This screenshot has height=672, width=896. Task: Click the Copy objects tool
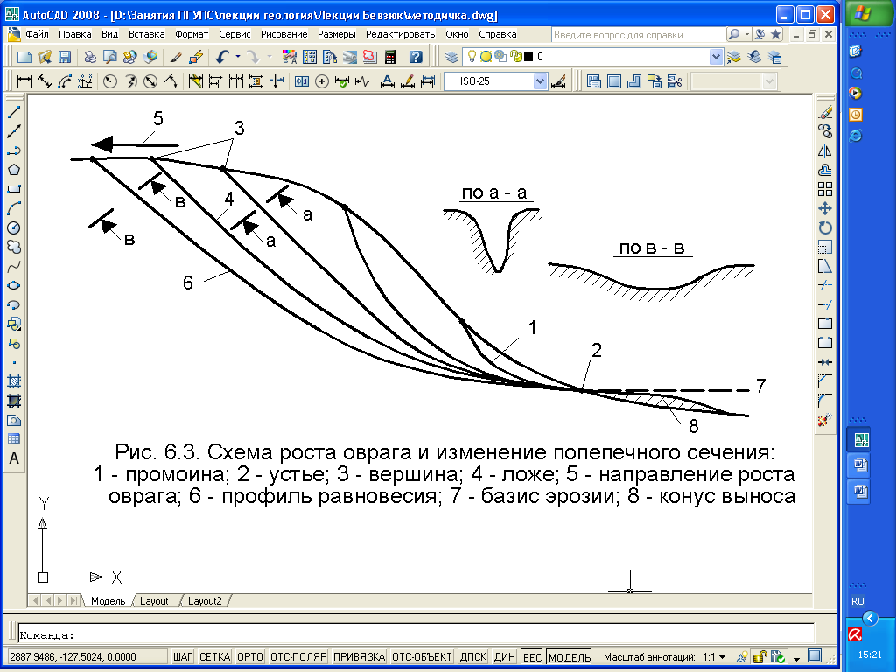tap(824, 131)
